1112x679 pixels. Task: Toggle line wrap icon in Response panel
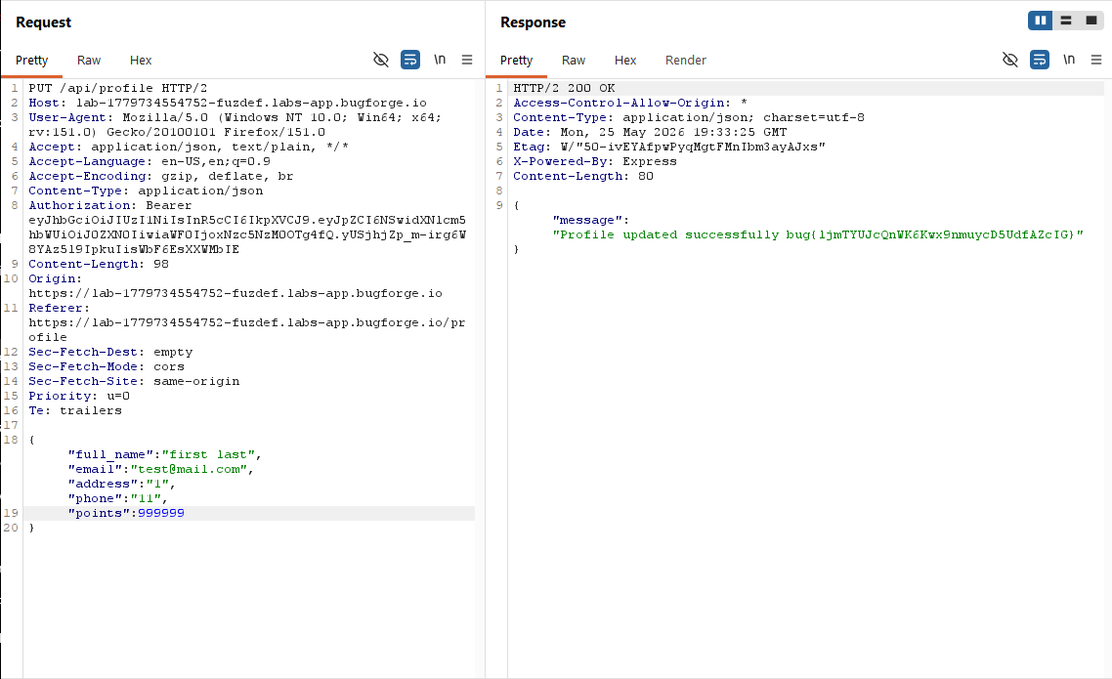click(1039, 60)
